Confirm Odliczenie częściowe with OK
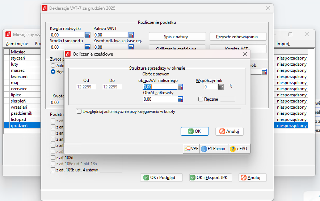 pos(194,131)
